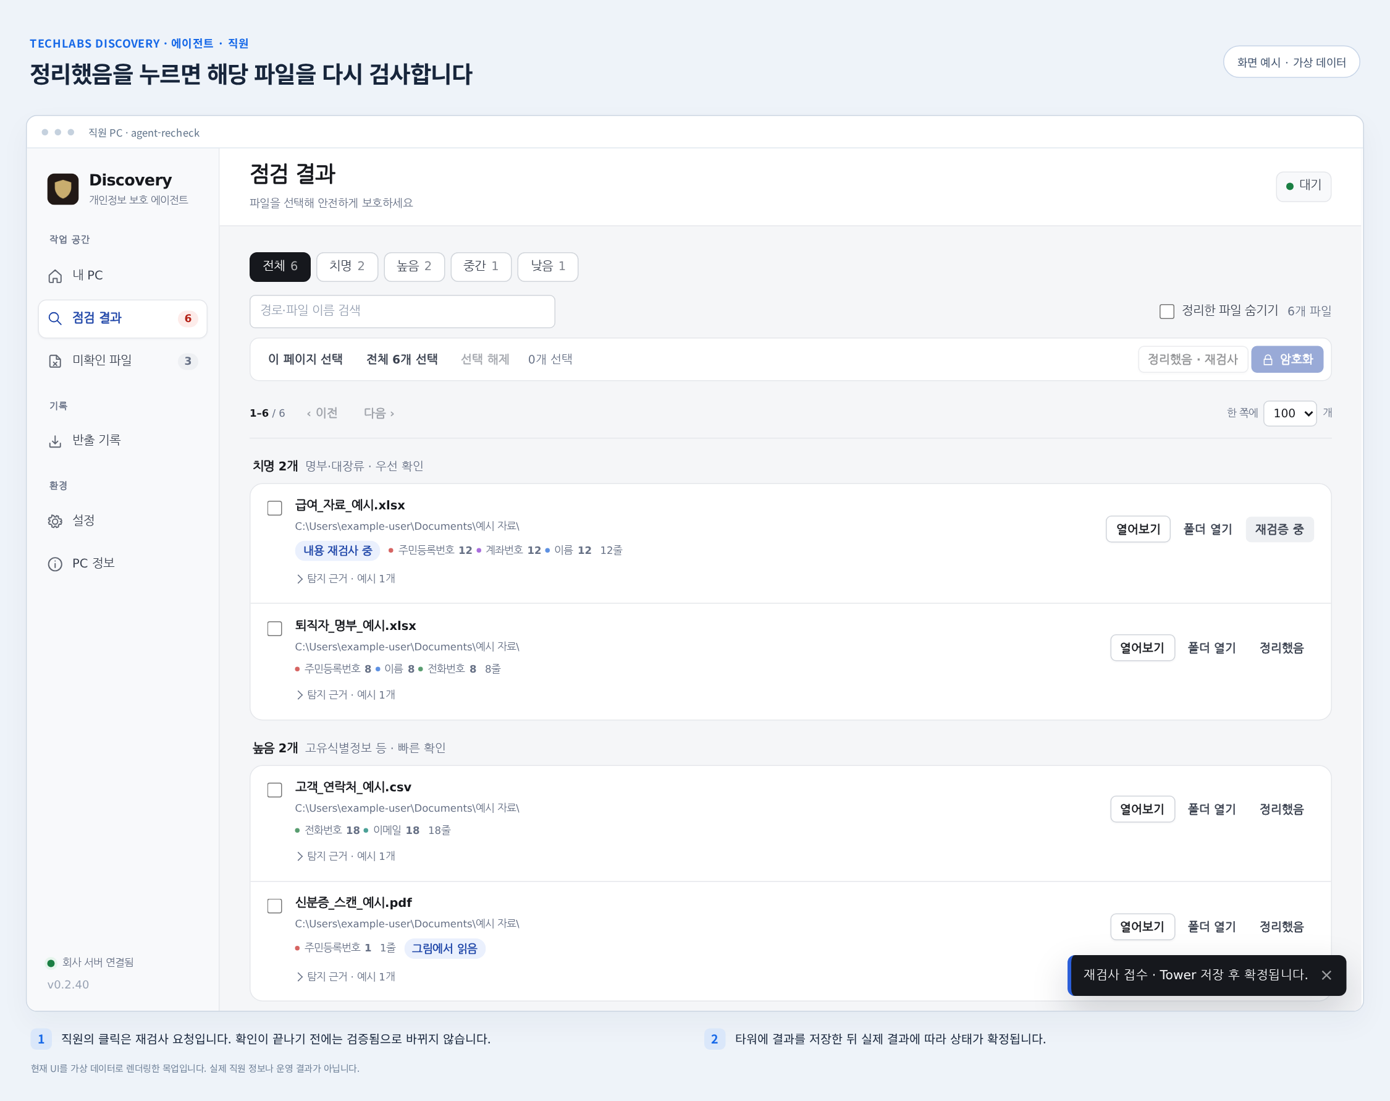
Task: Expand 탐지 근거 under 신분증_스캔_예시.pdf
Action: click(x=346, y=976)
